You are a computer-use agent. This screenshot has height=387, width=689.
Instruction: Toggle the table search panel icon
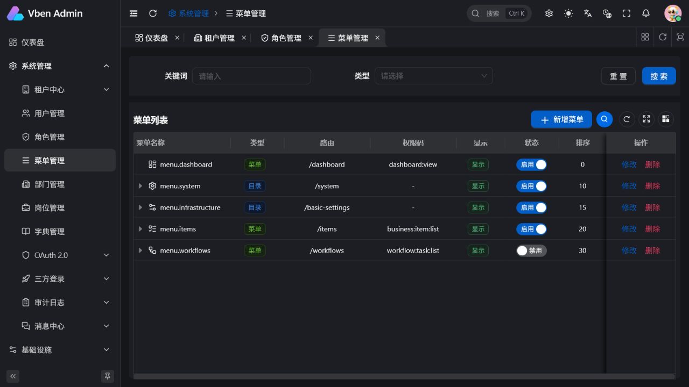604,119
